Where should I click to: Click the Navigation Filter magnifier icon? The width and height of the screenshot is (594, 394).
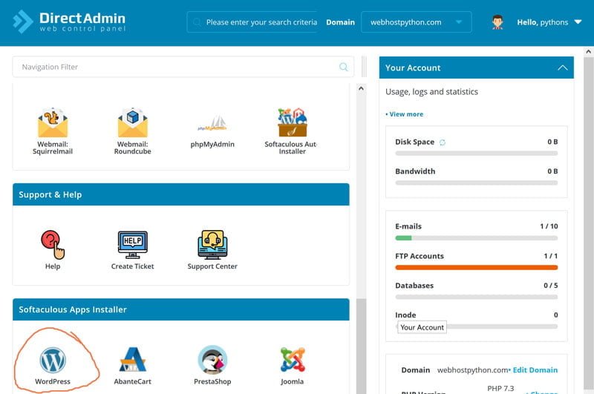[343, 67]
